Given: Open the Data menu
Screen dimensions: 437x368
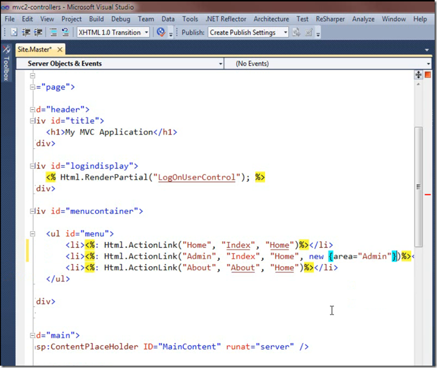Looking at the screenshot, I should (x=168, y=19).
